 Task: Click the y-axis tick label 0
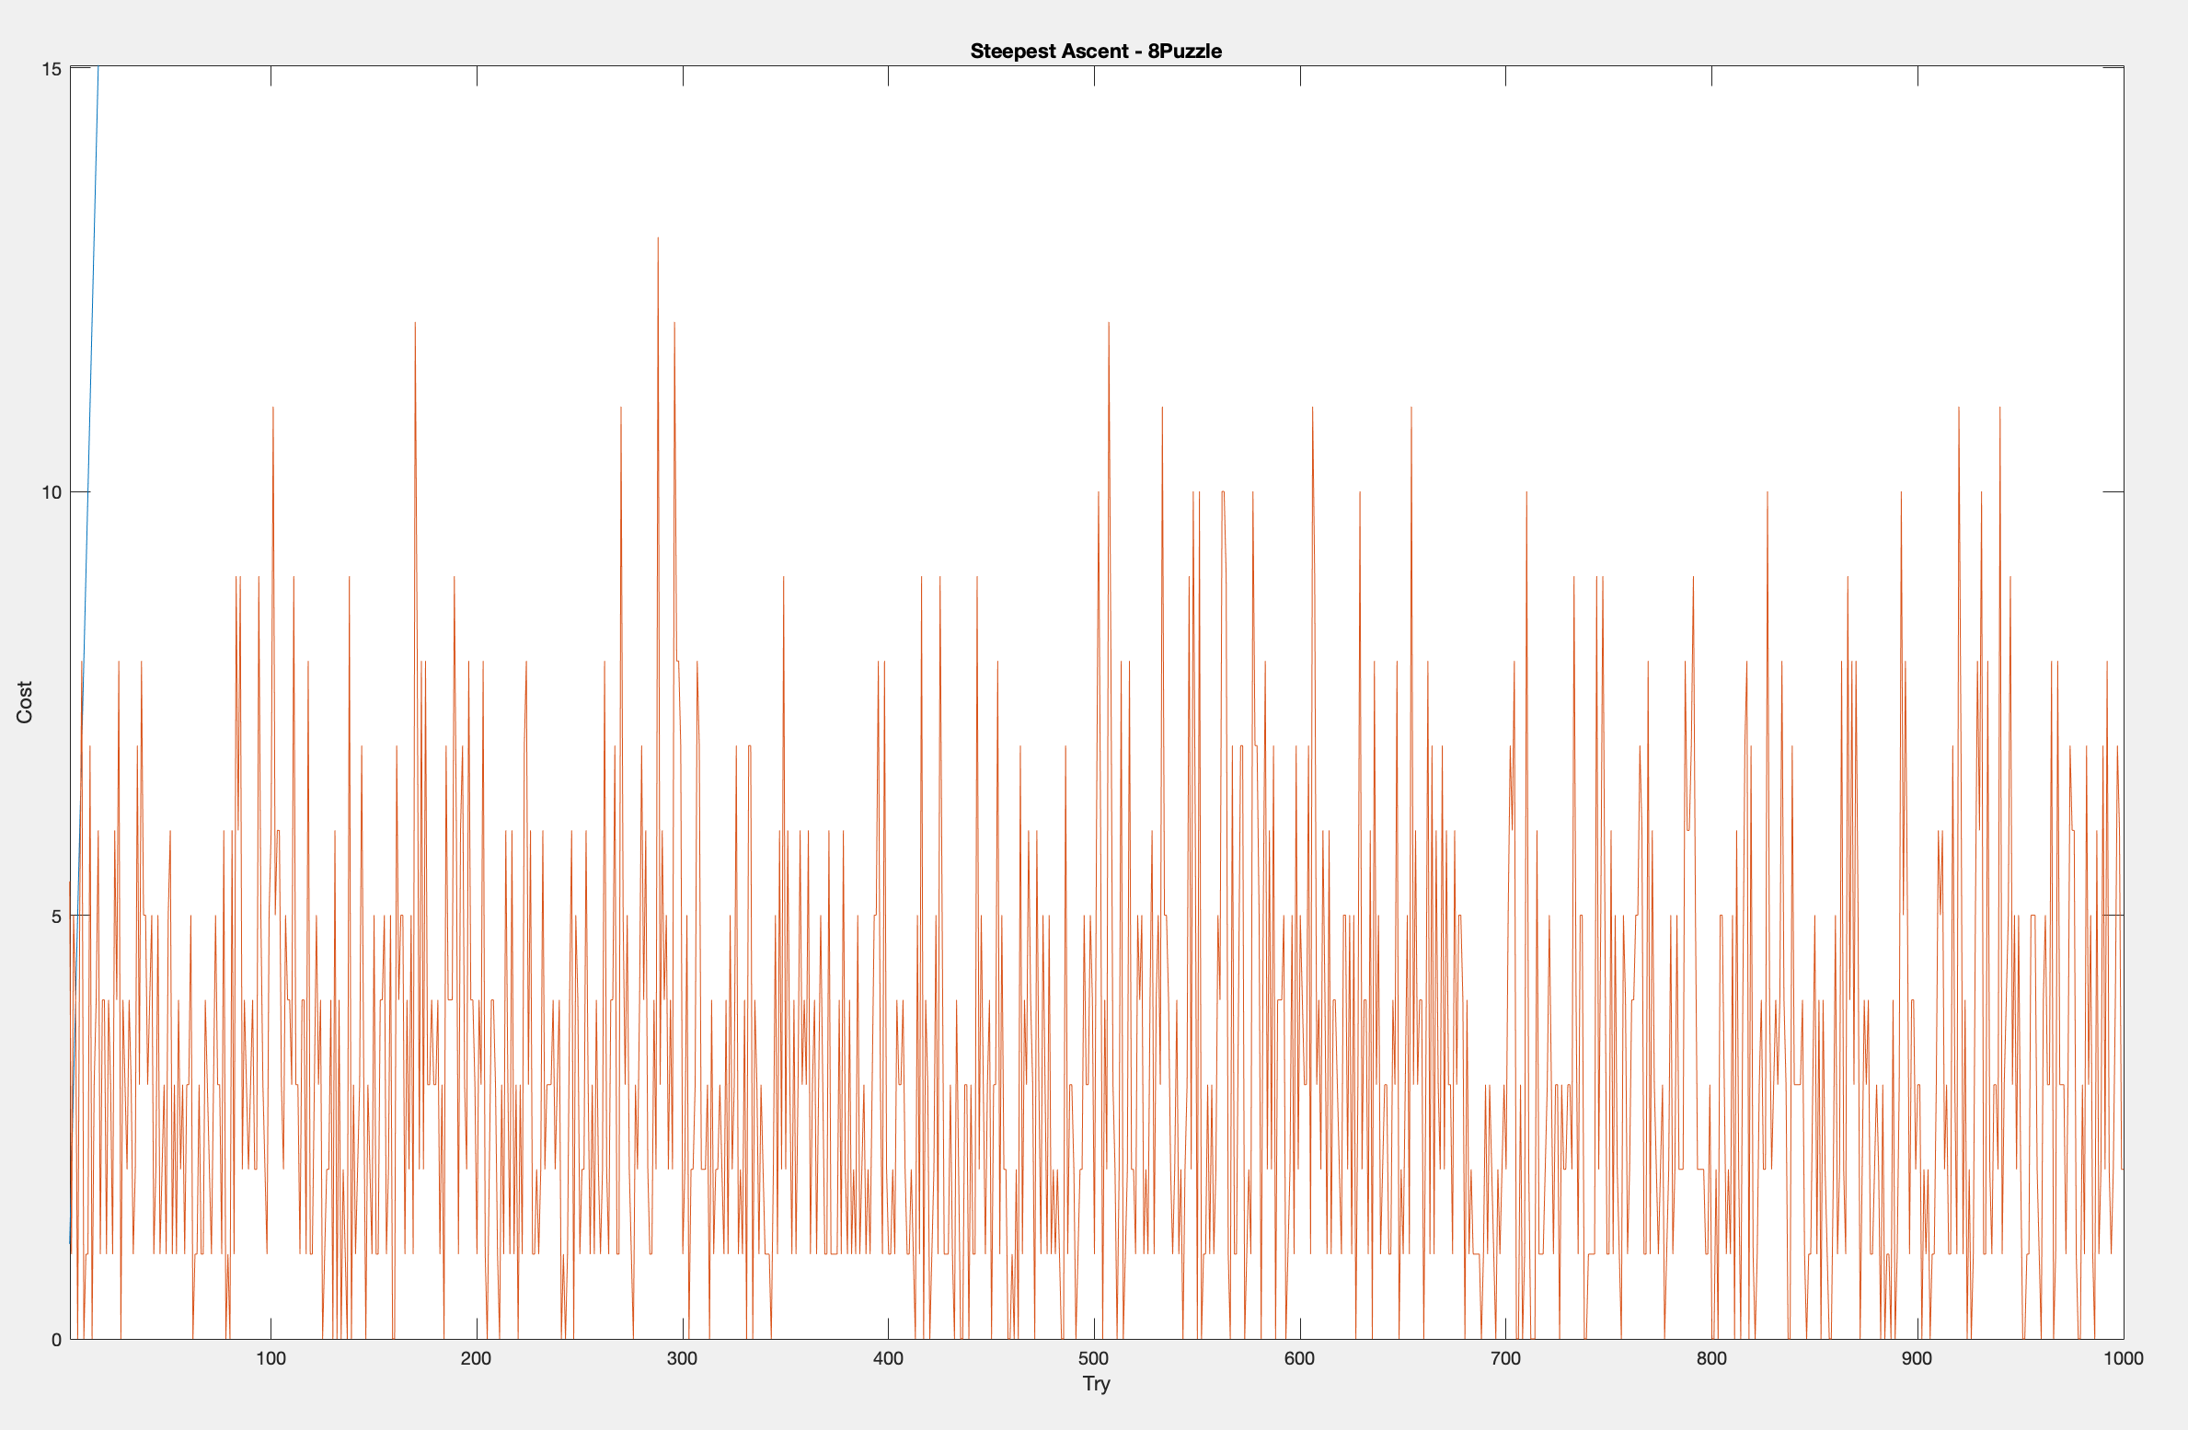[x=56, y=1340]
